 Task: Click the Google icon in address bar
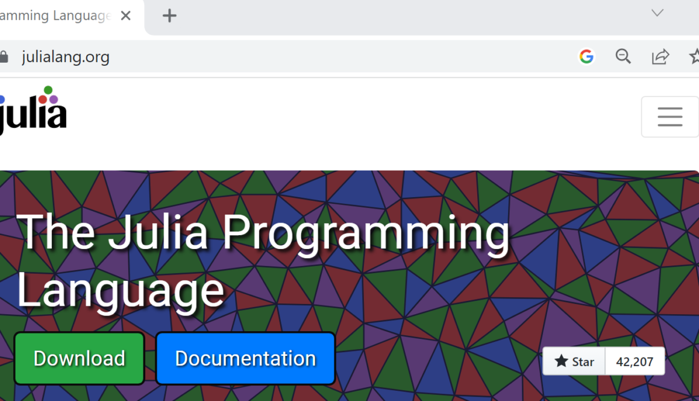[x=586, y=57]
